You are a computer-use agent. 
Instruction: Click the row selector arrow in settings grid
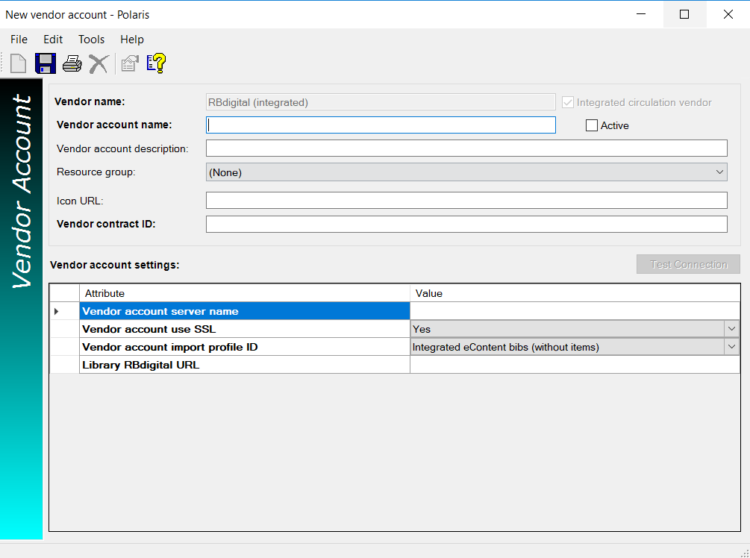pos(57,311)
